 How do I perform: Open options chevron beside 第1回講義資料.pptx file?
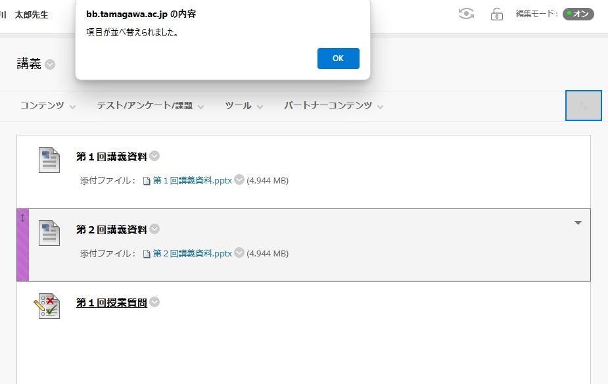point(239,180)
